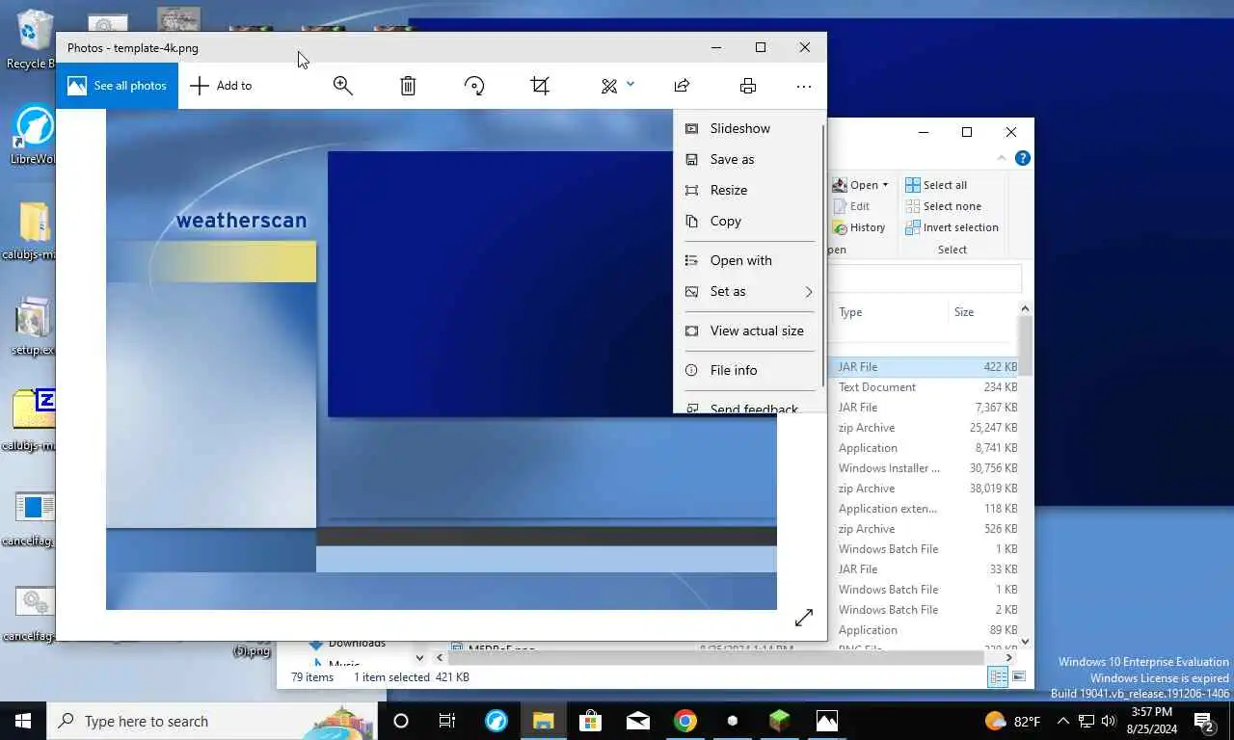Viewport: 1234px width, 740px height.
Task: Share the photo using the share icon
Action: (x=682, y=86)
